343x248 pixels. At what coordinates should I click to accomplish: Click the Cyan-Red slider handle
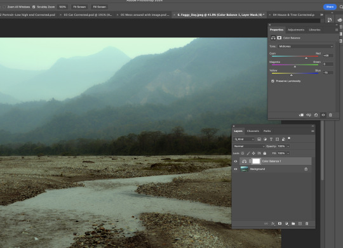(x=306, y=58)
